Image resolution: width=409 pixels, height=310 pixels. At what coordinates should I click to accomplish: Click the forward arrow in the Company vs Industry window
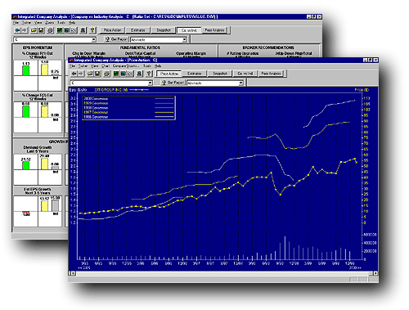[24, 30]
